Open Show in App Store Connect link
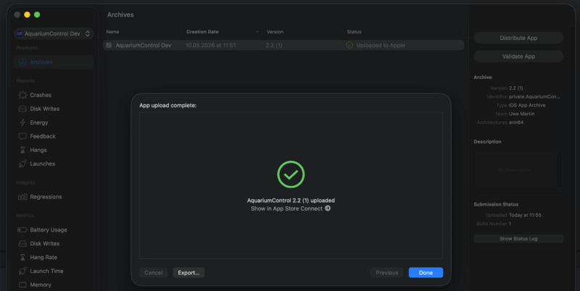This screenshot has width=580, height=291. [286, 208]
